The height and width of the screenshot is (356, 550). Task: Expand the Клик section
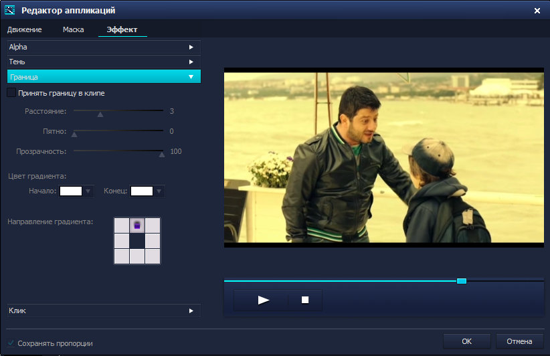click(104, 310)
